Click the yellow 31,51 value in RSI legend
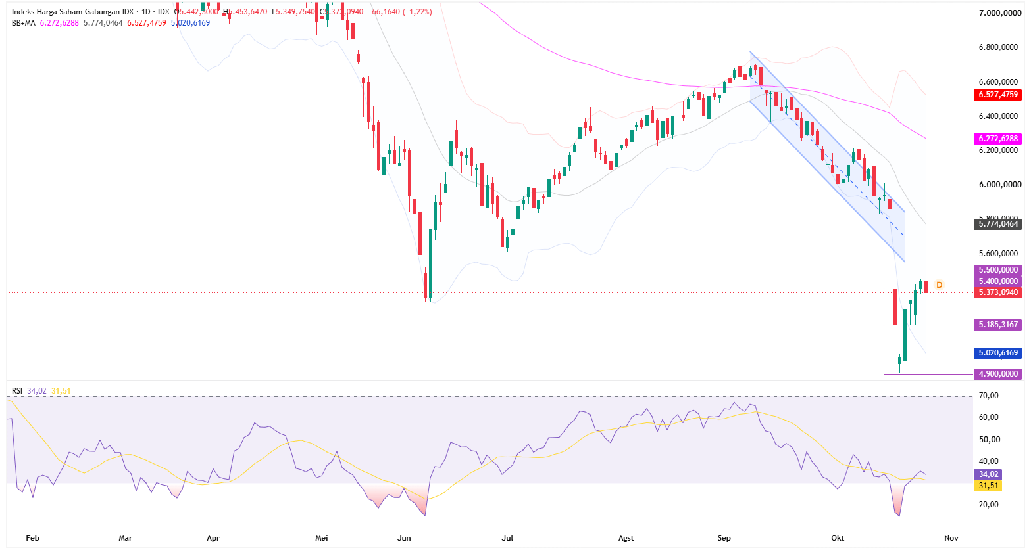This screenshot has width=1031, height=548. (61, 391)
